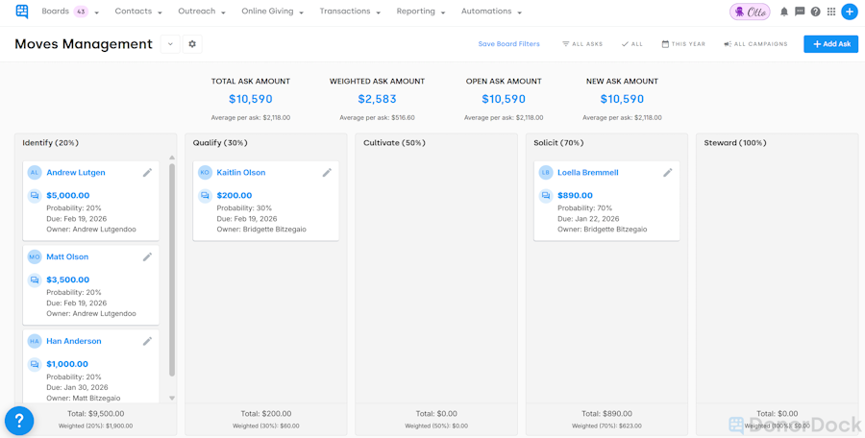Click the KO avatar on Kaitlin Olson card
This screenshot has height=438, width=865.
coord(206,173)
